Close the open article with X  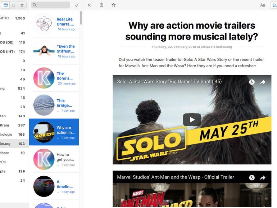[x=89, y=5]
